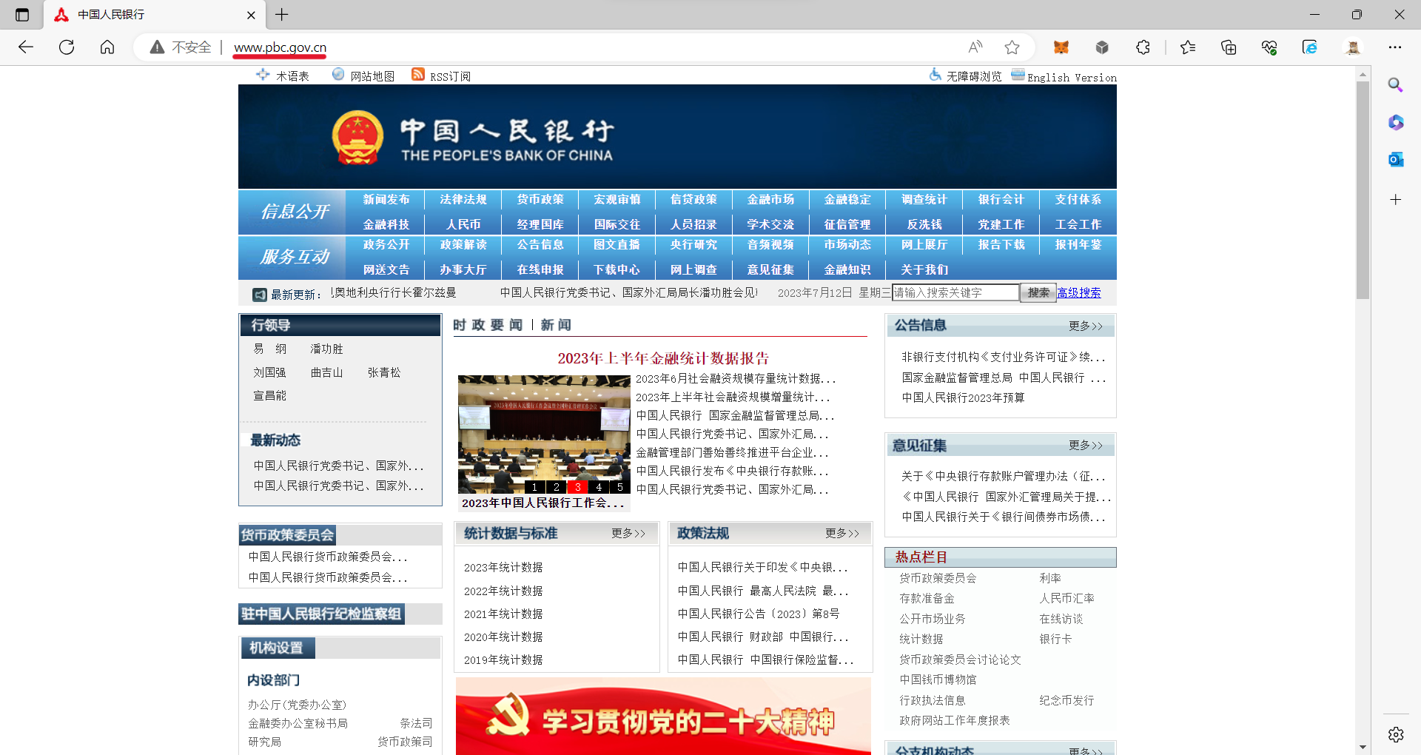Click the browser refresh icon
The width and height of the screenshot is (1421, 755).
(67, 47)
